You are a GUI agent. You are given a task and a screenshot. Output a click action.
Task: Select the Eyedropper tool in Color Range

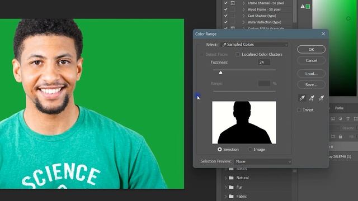click(302, 98)
